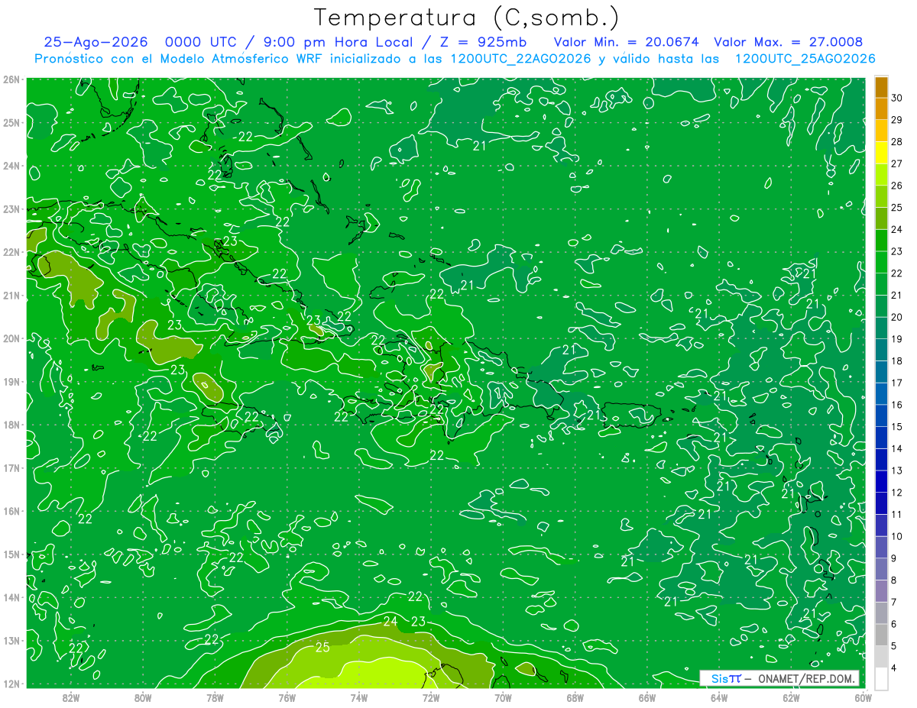
Task: Click the "80W" longitude label
Action: click(x=143, y=697)
